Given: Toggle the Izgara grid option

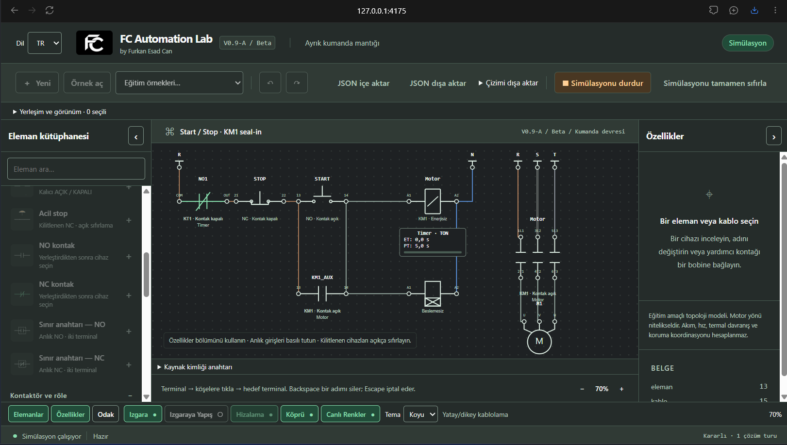Looking at the screenshot, I should (143, 414).
